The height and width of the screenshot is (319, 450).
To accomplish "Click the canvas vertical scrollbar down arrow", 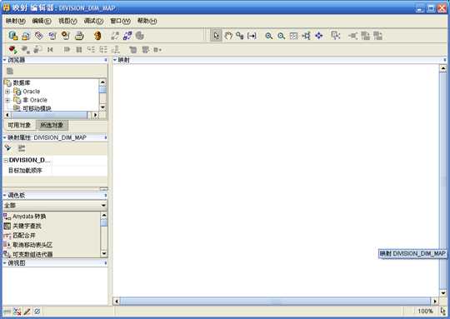I will coord(443,293).
